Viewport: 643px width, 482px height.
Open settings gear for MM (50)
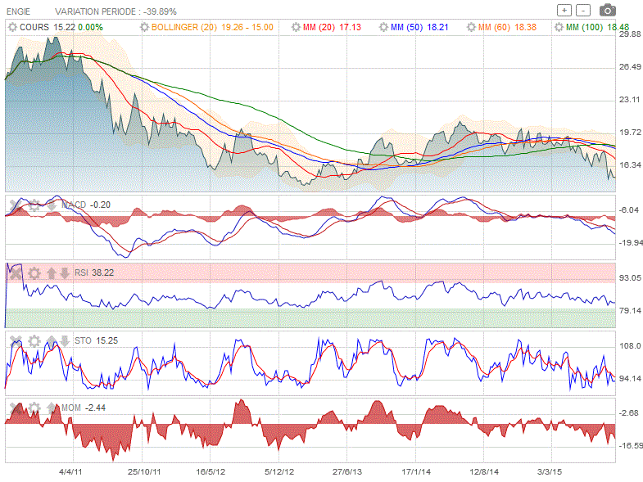click(383, 27)
